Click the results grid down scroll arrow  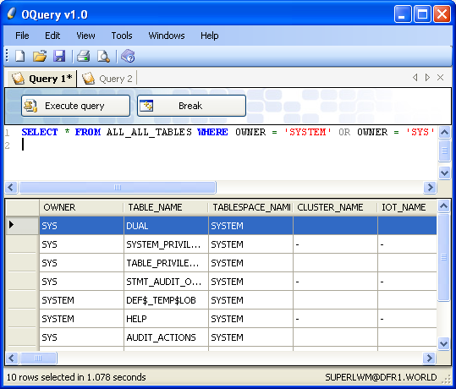(x=443, y=344)
